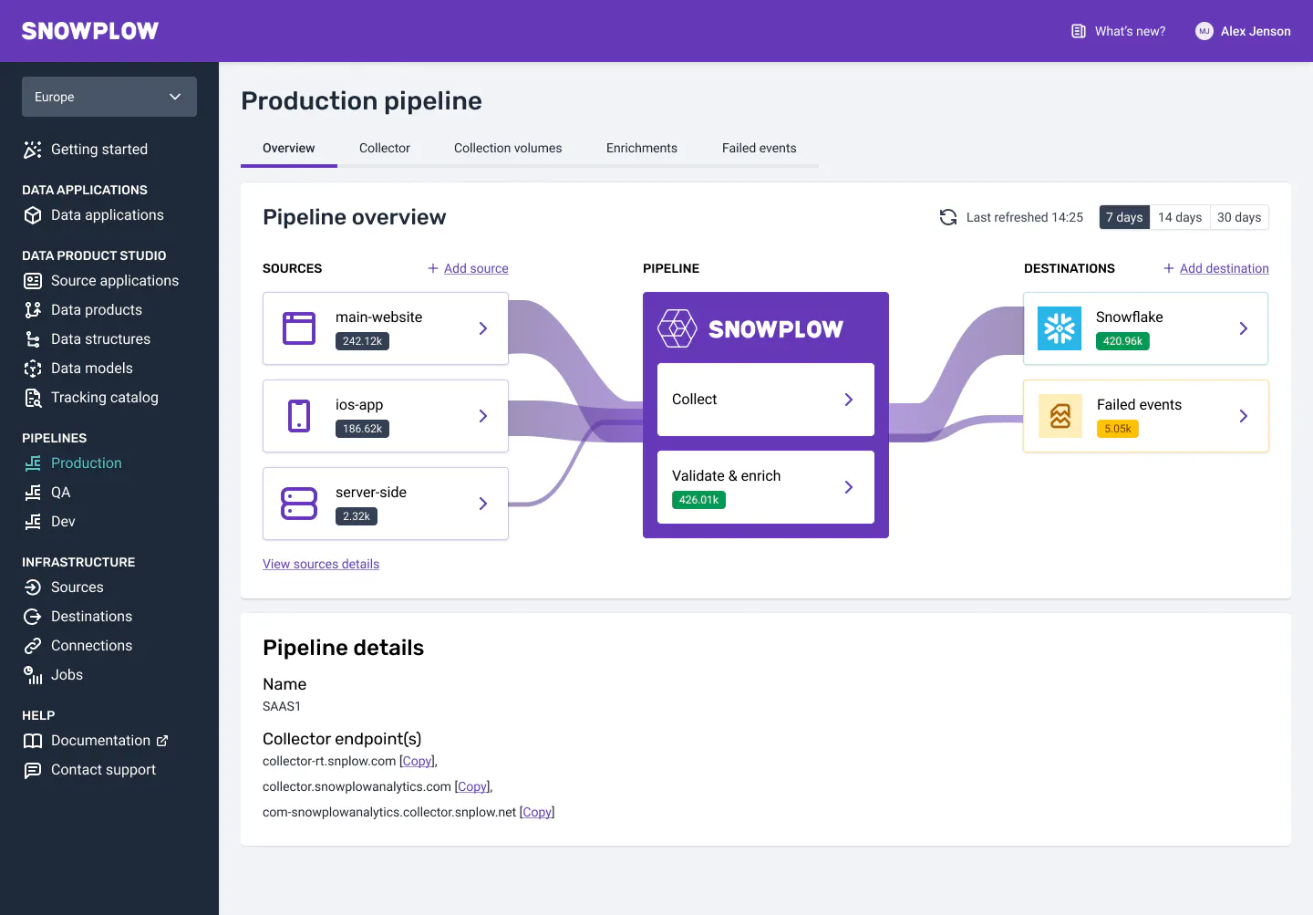Screen dimensions: 1313x915
Task: Open the MJ user avatar
Action: tap(1204, 31)
